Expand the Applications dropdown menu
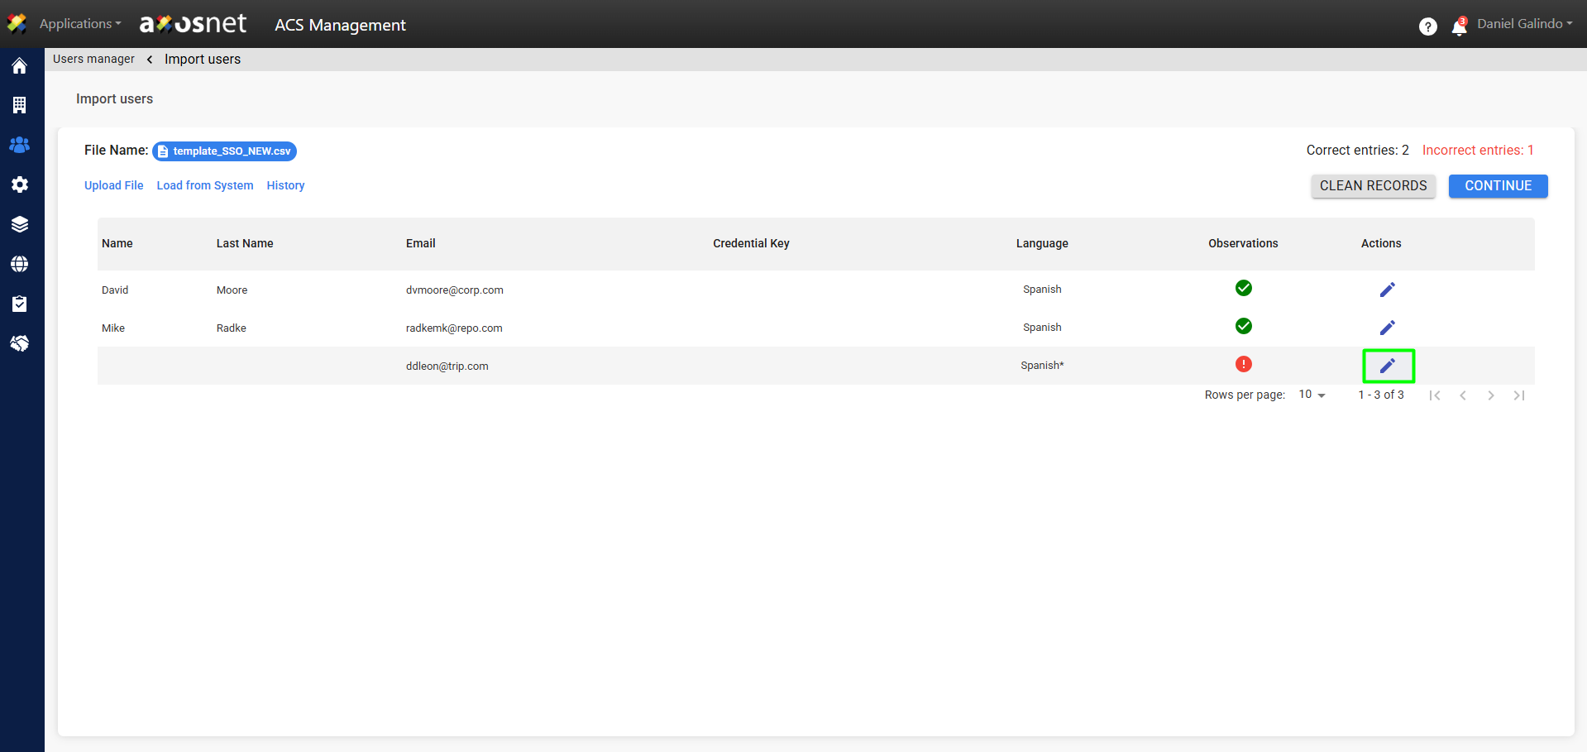1587x752 pixels. [x=79, y=24]
